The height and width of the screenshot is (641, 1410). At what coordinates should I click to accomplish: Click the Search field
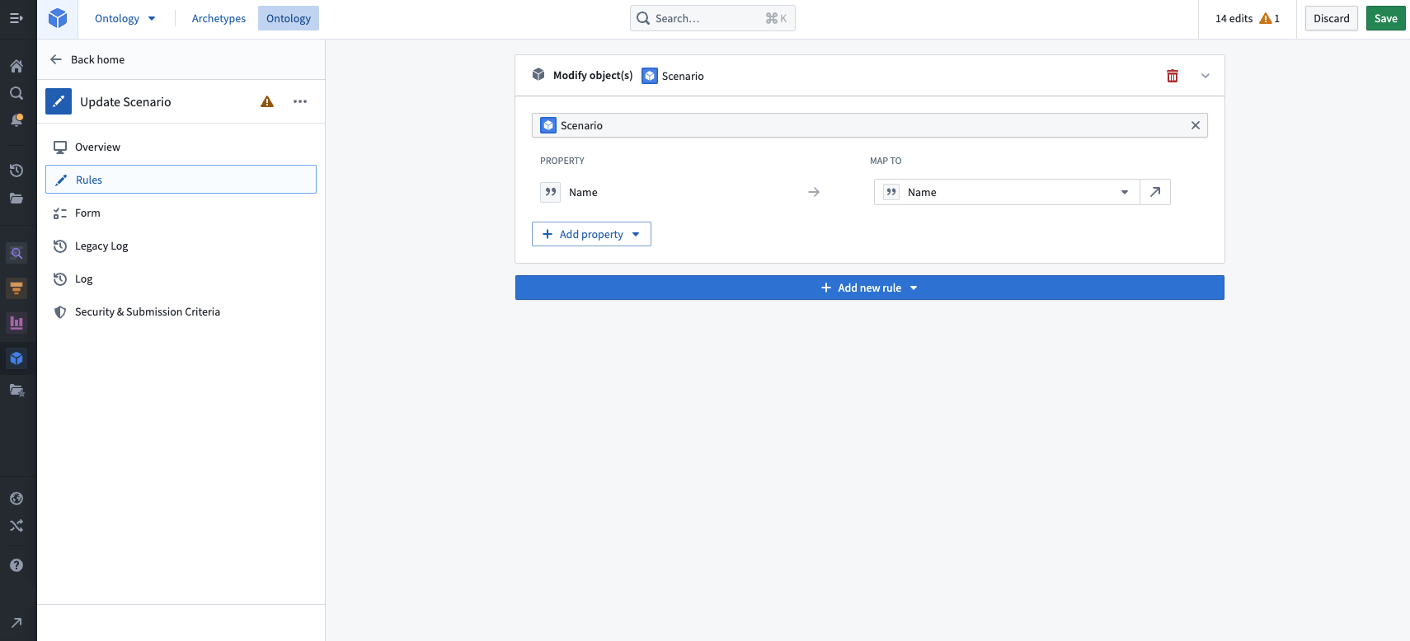pyautogui.click(x=712, y=18)
